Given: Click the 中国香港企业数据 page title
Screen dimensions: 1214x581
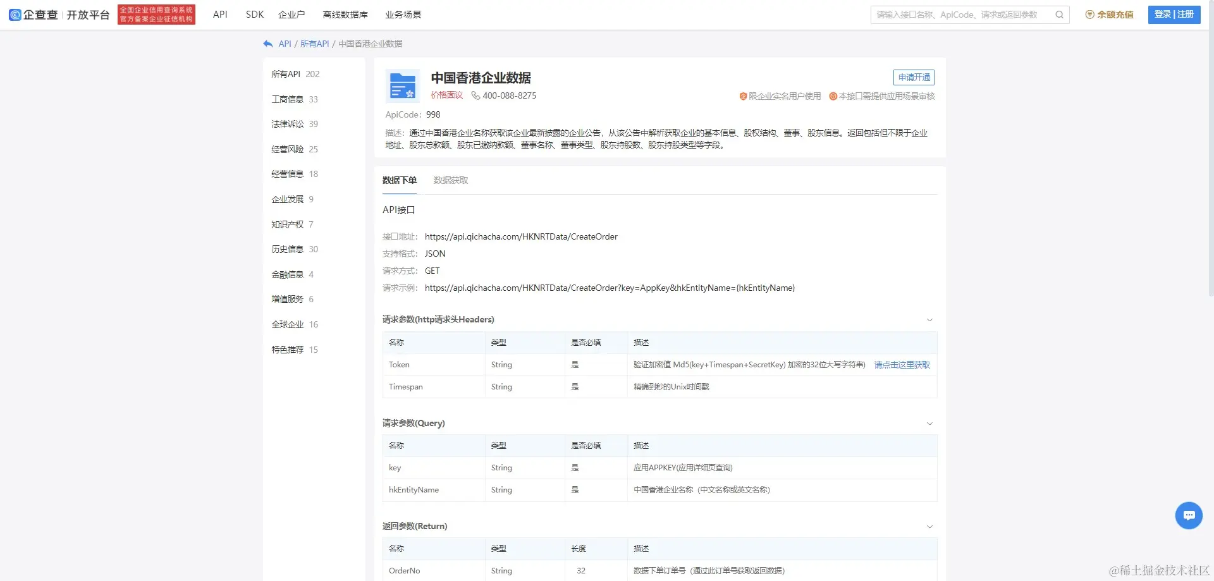Looking at the screenshot, I should (481, 78).
